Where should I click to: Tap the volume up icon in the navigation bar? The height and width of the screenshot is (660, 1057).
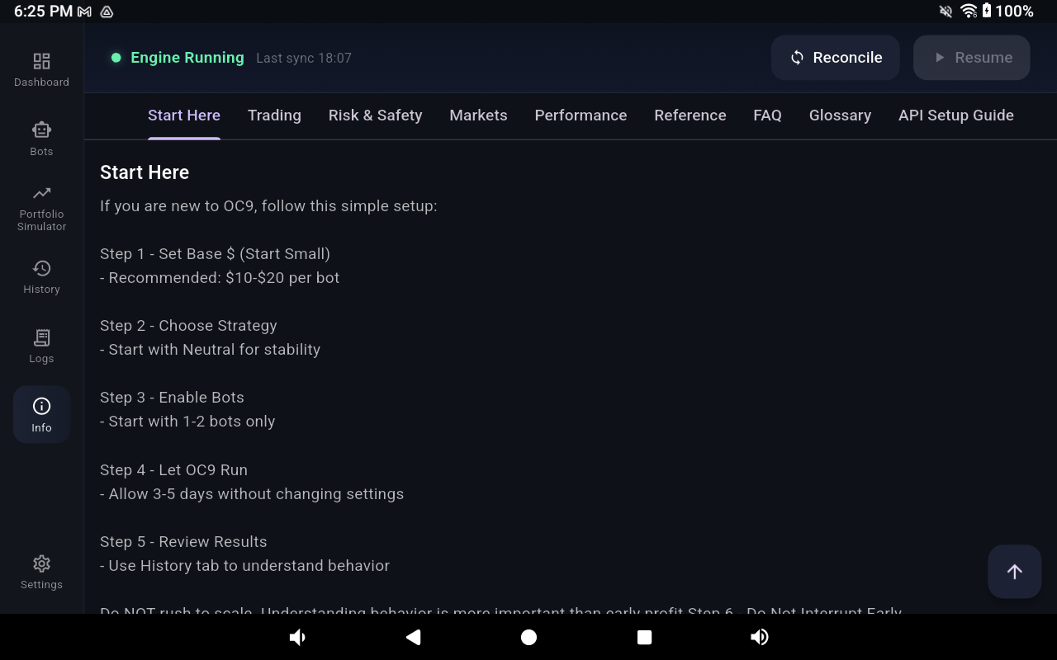pos(760,637)
